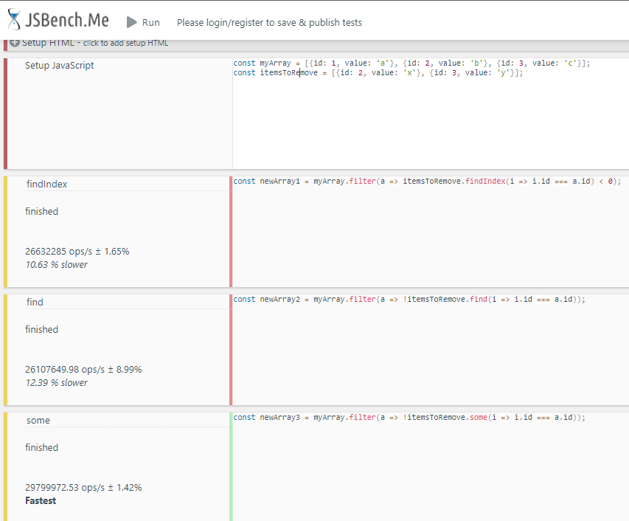Click the findIndex test code snippet
Viewport: 629px width, 521px height.
pyautogui.click(x=428, y=181)
